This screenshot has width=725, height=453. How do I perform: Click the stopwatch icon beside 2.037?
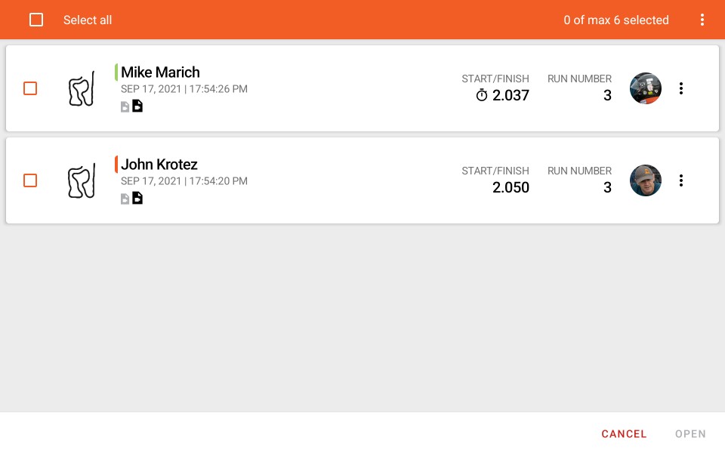482,95
